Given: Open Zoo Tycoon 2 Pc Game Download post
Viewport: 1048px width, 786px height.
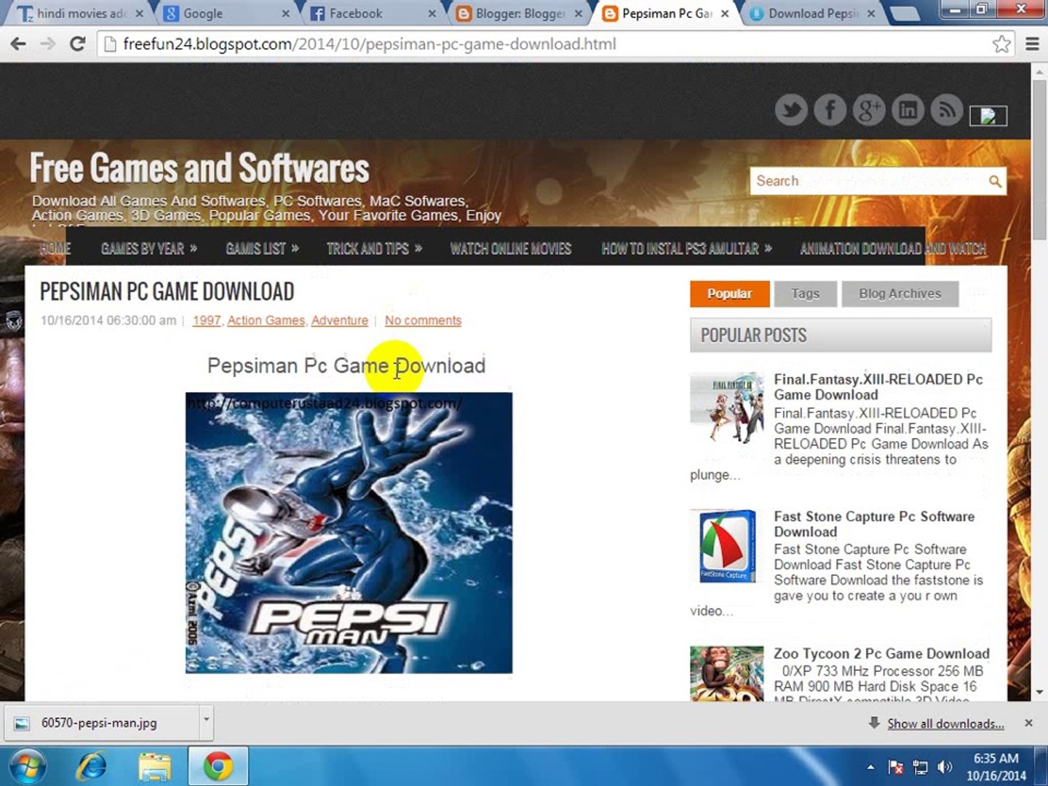Looking at the screenshot, I should click(x=881, y=654).
